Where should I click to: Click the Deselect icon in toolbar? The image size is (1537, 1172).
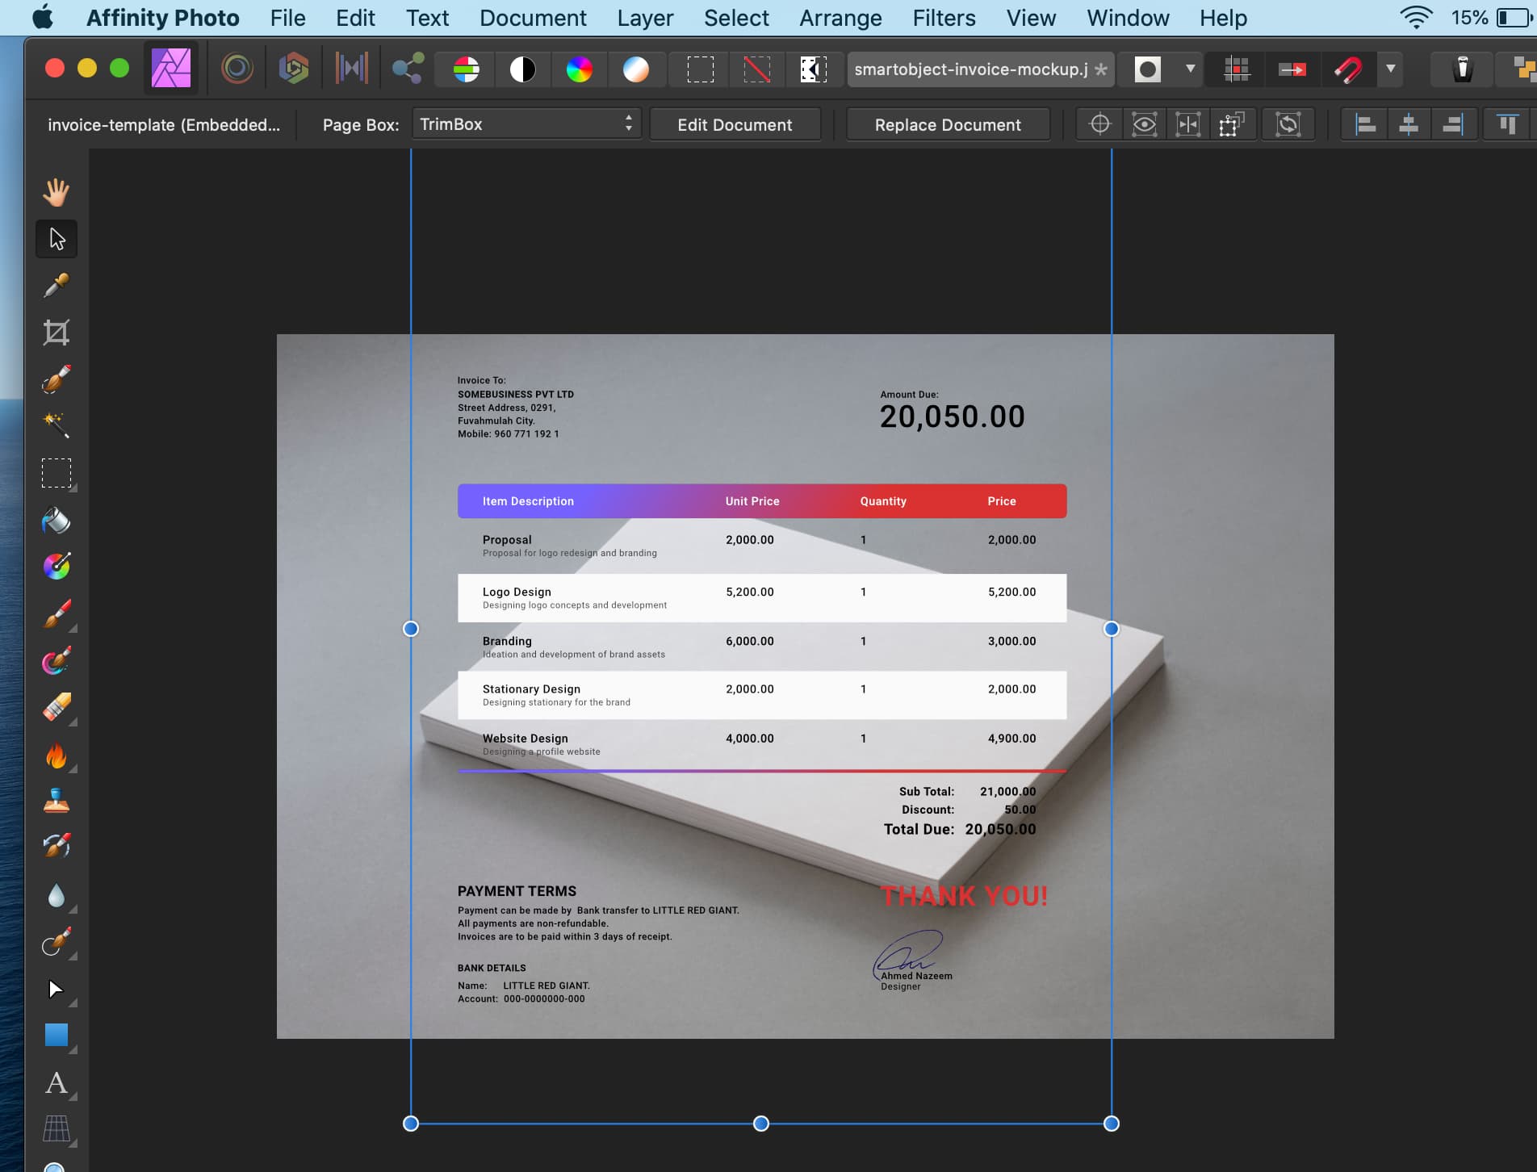pyautogui.click(x=756, y=69)
